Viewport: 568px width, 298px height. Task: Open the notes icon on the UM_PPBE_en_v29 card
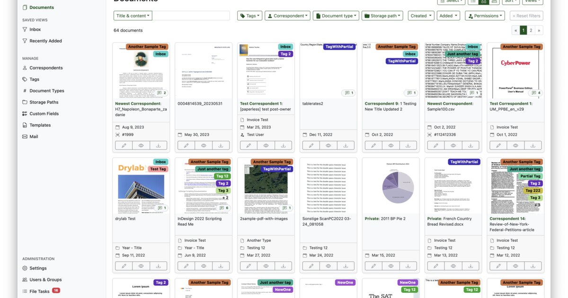(x=536, y=93)
